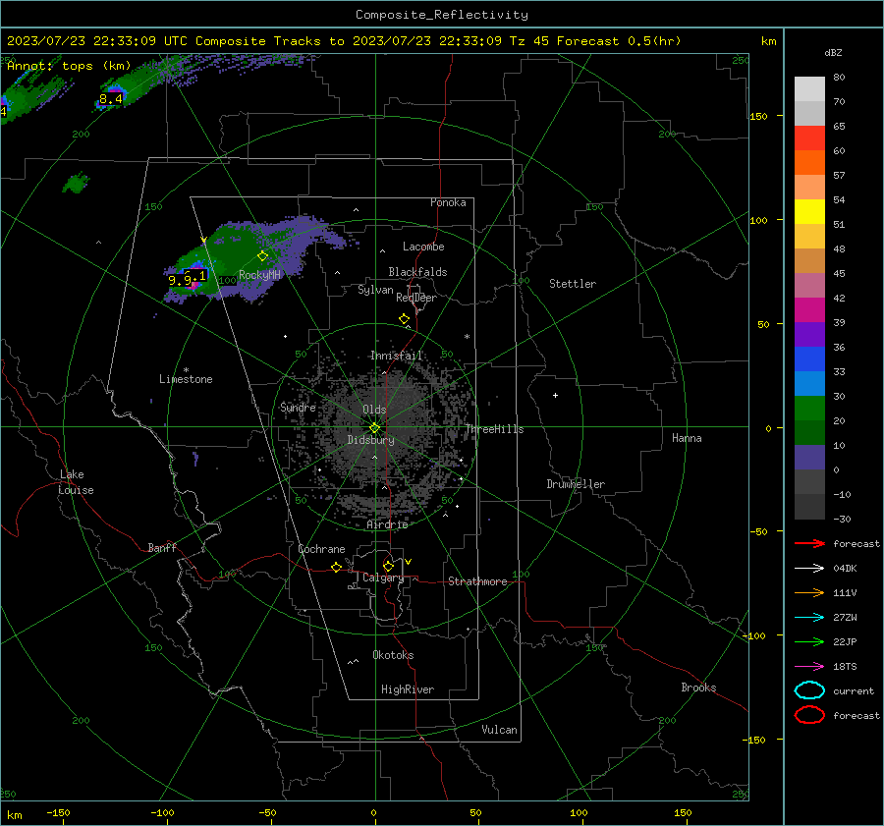Click the Lacombe town label

pyautogui.click(x=423, y=247)
